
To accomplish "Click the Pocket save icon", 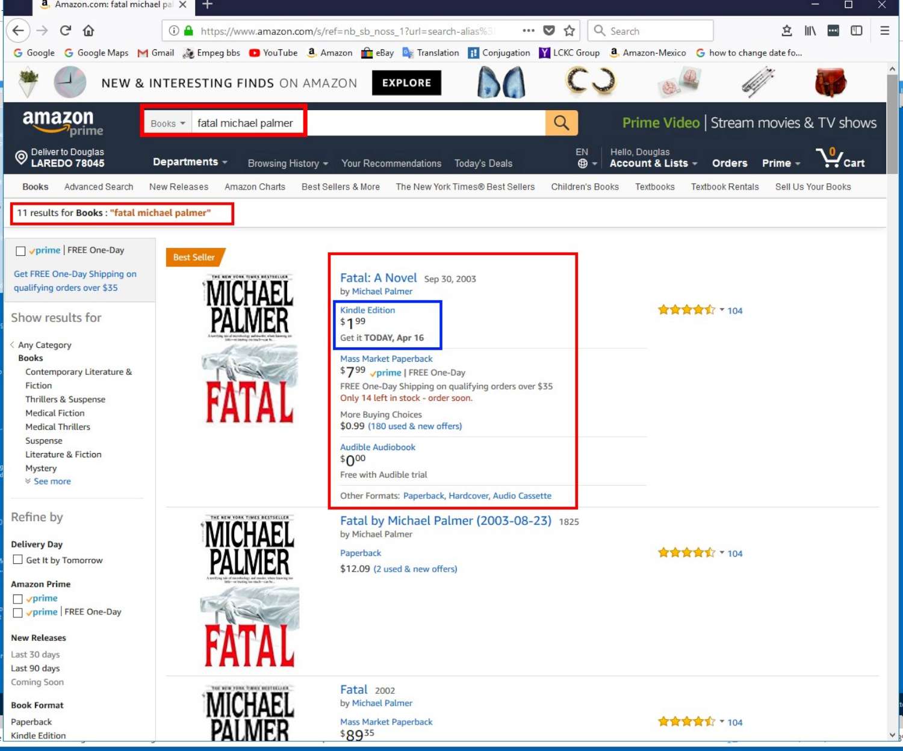I will pyautogui.click(x=549, y=31).
